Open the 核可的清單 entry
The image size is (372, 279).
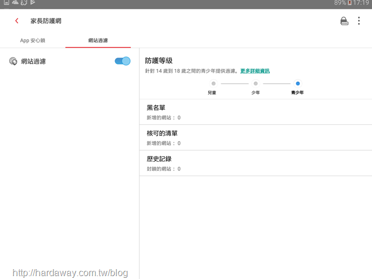click(256, 138)
